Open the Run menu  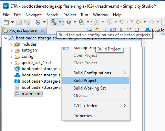pos(84,15)
